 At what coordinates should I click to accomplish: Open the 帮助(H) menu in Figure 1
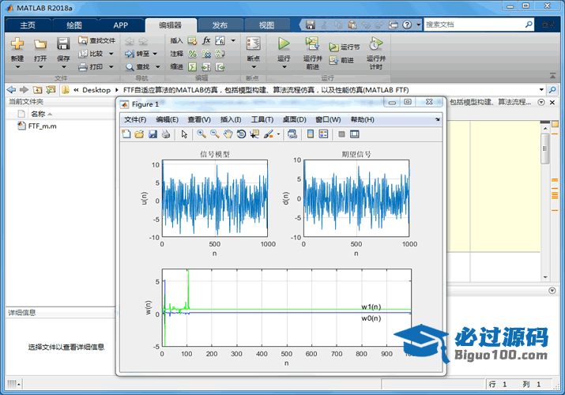coord(362,119)
